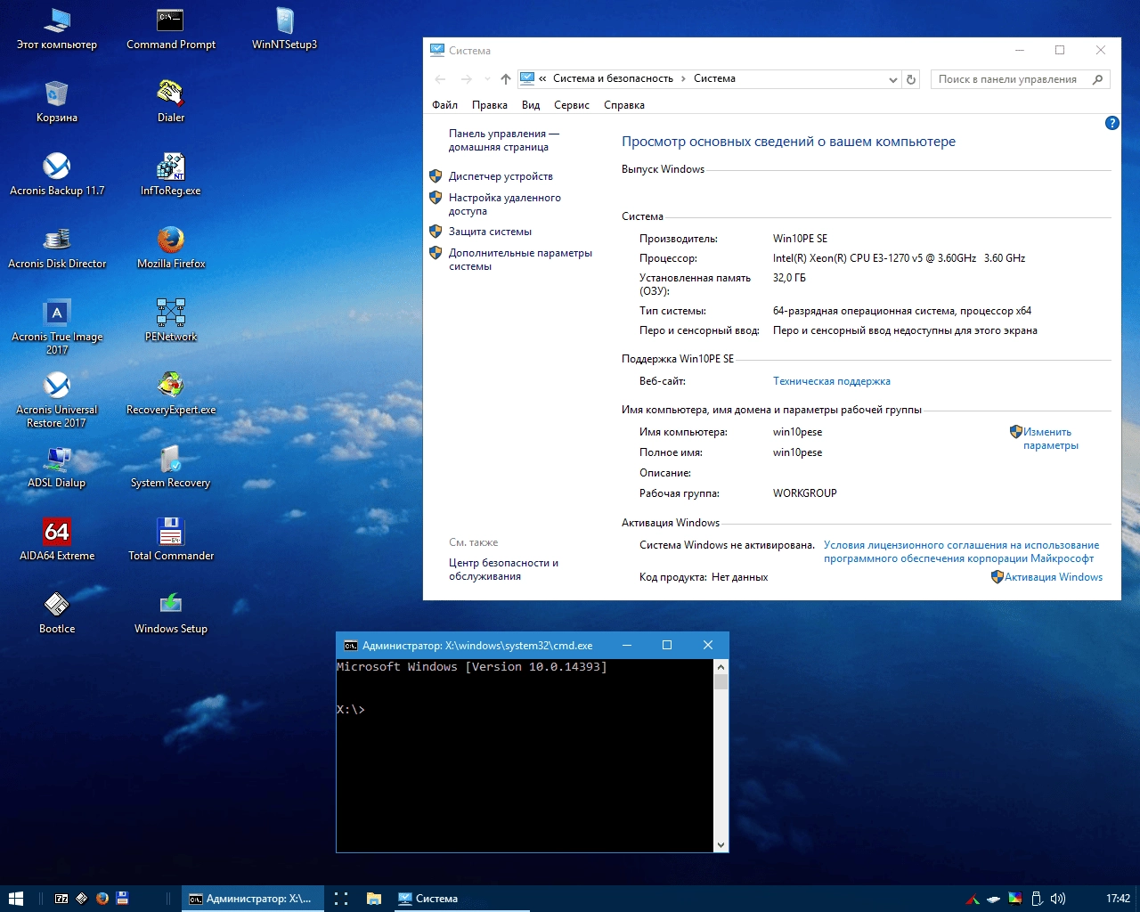Select the Mozilla Firefox desktop shortcut

tap(171, 248)
